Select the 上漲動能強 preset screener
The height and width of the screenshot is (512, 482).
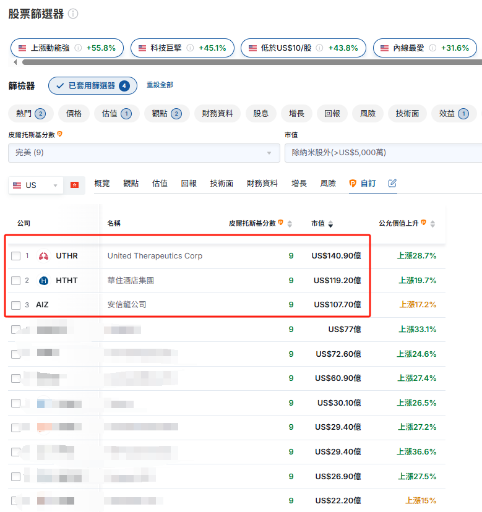click(67, 48)
